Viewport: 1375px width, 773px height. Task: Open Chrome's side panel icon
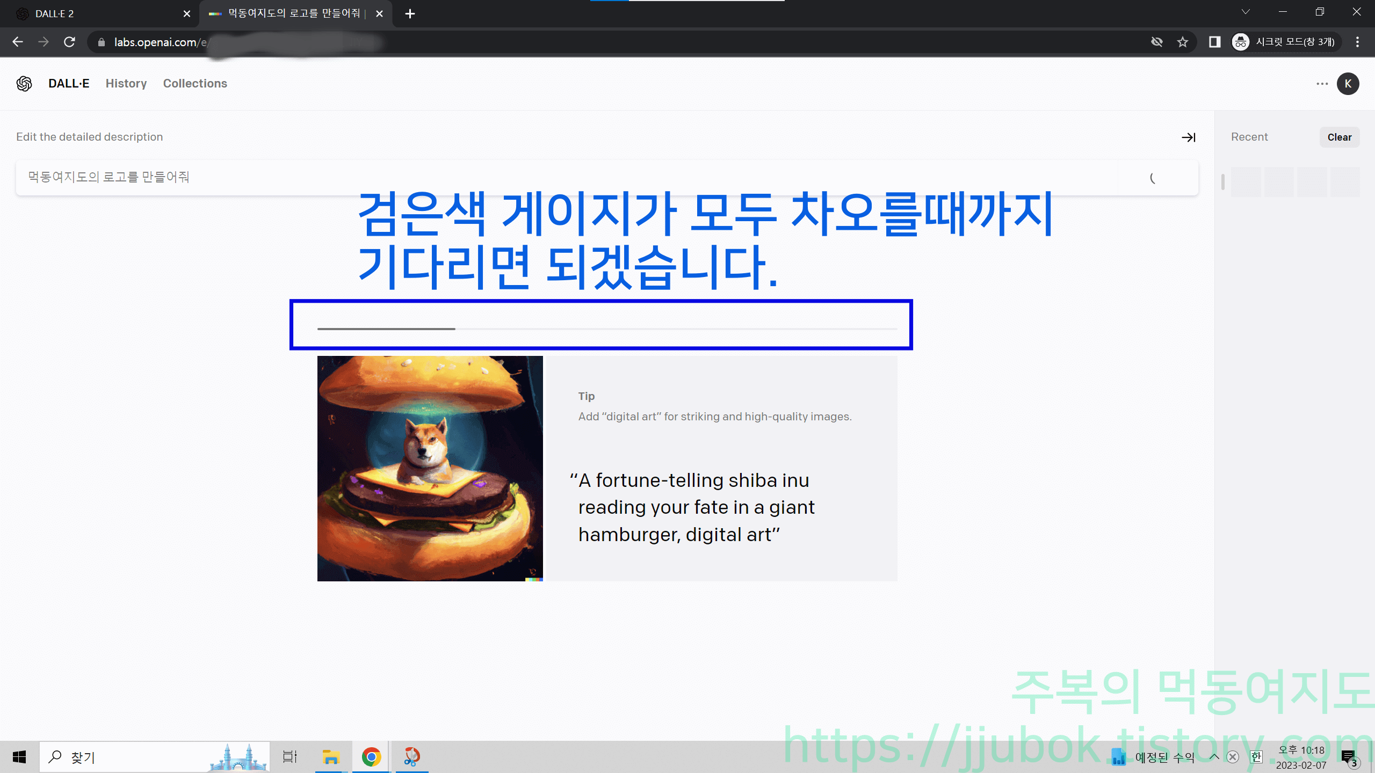(x=1215, y=42)
